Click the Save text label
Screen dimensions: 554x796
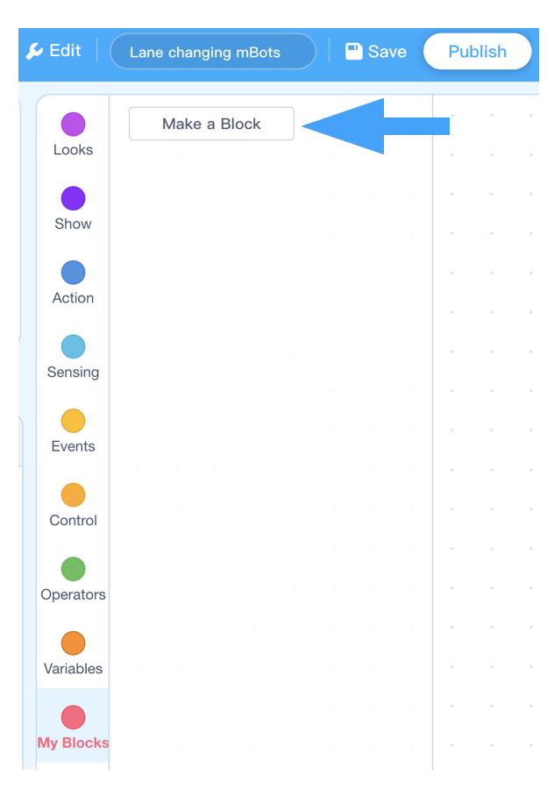point(387,51)
